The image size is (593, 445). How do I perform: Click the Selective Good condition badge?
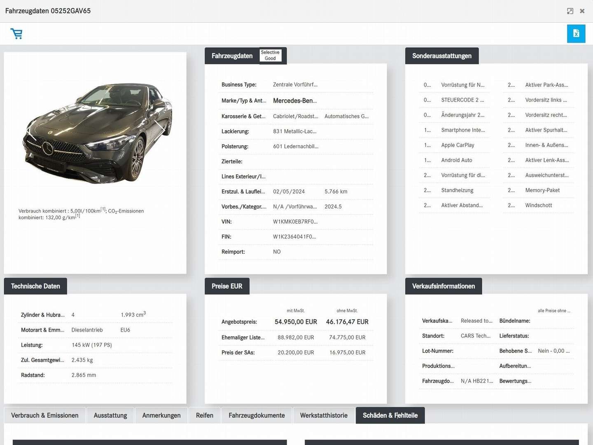coord(270,55)
